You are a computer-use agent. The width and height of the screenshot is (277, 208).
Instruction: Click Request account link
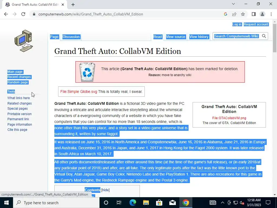coord(256,24)
